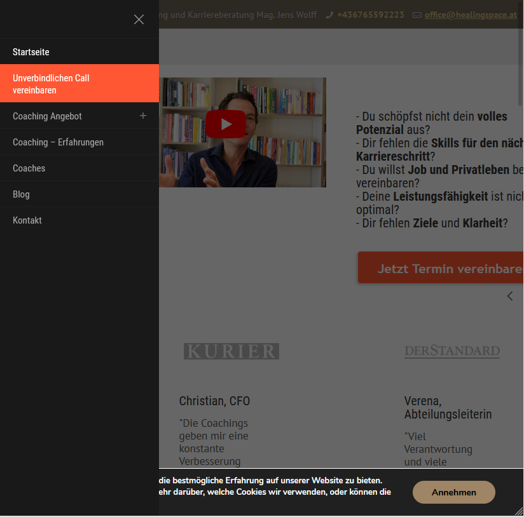
Task: Select Unverbindlichen Call vereinbaren menu entry
Action: pyautogui.click(x=79, y=83)
